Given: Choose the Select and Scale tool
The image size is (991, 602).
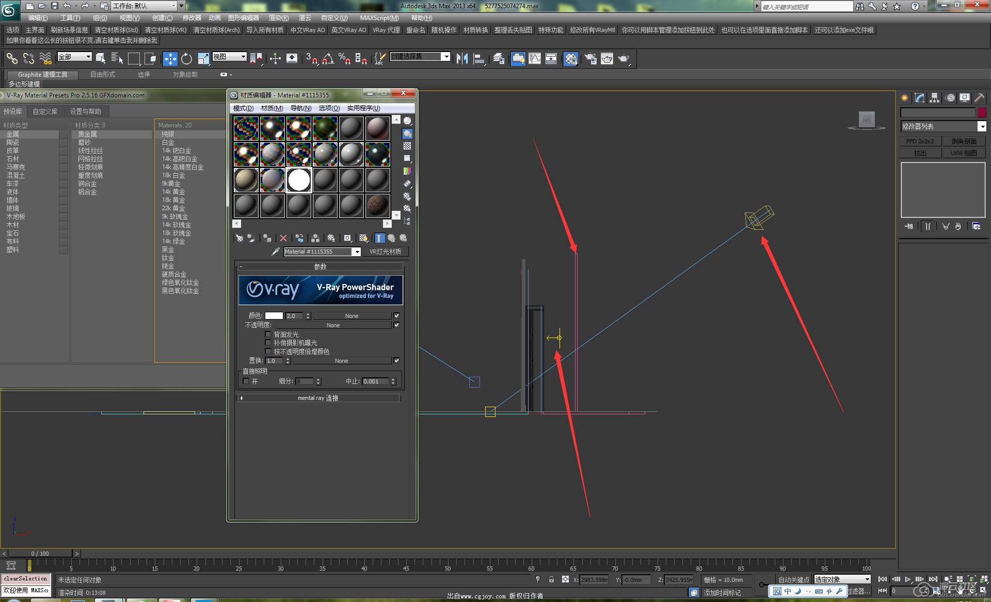Looking at the screenshot, I should pyautogui.click(x=203, y=59).
